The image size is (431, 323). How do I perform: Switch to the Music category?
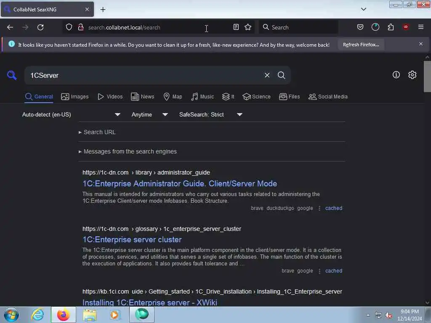tap(202, 97)
